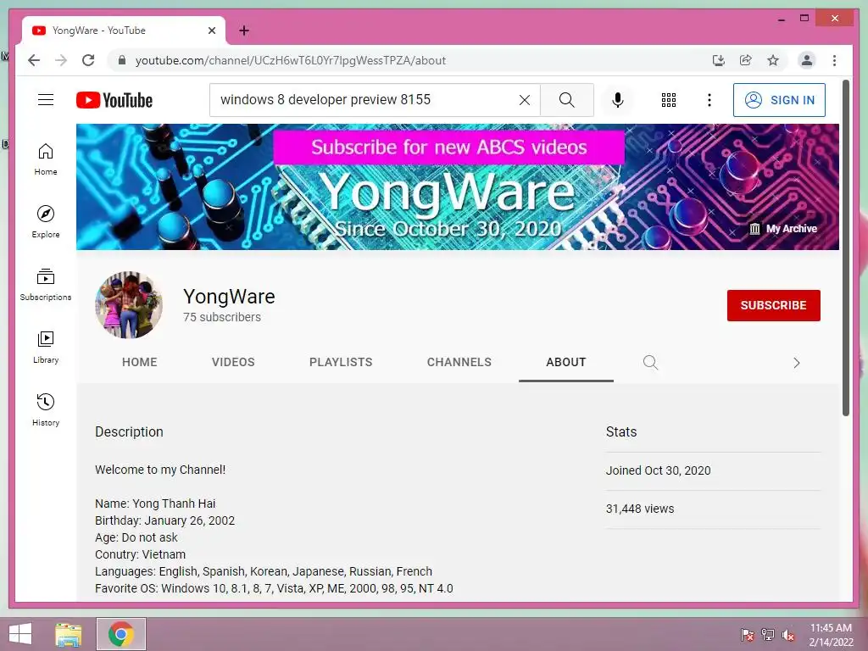Open Library in the sidebar
This screenshot has width=868, height=651.
click(x=46, y=347)
